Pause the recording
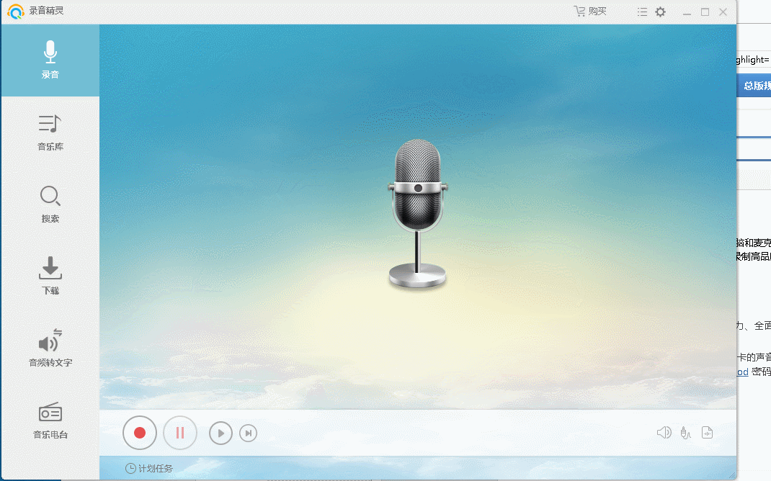The image size is (771, 481). [x=179, y=432]
